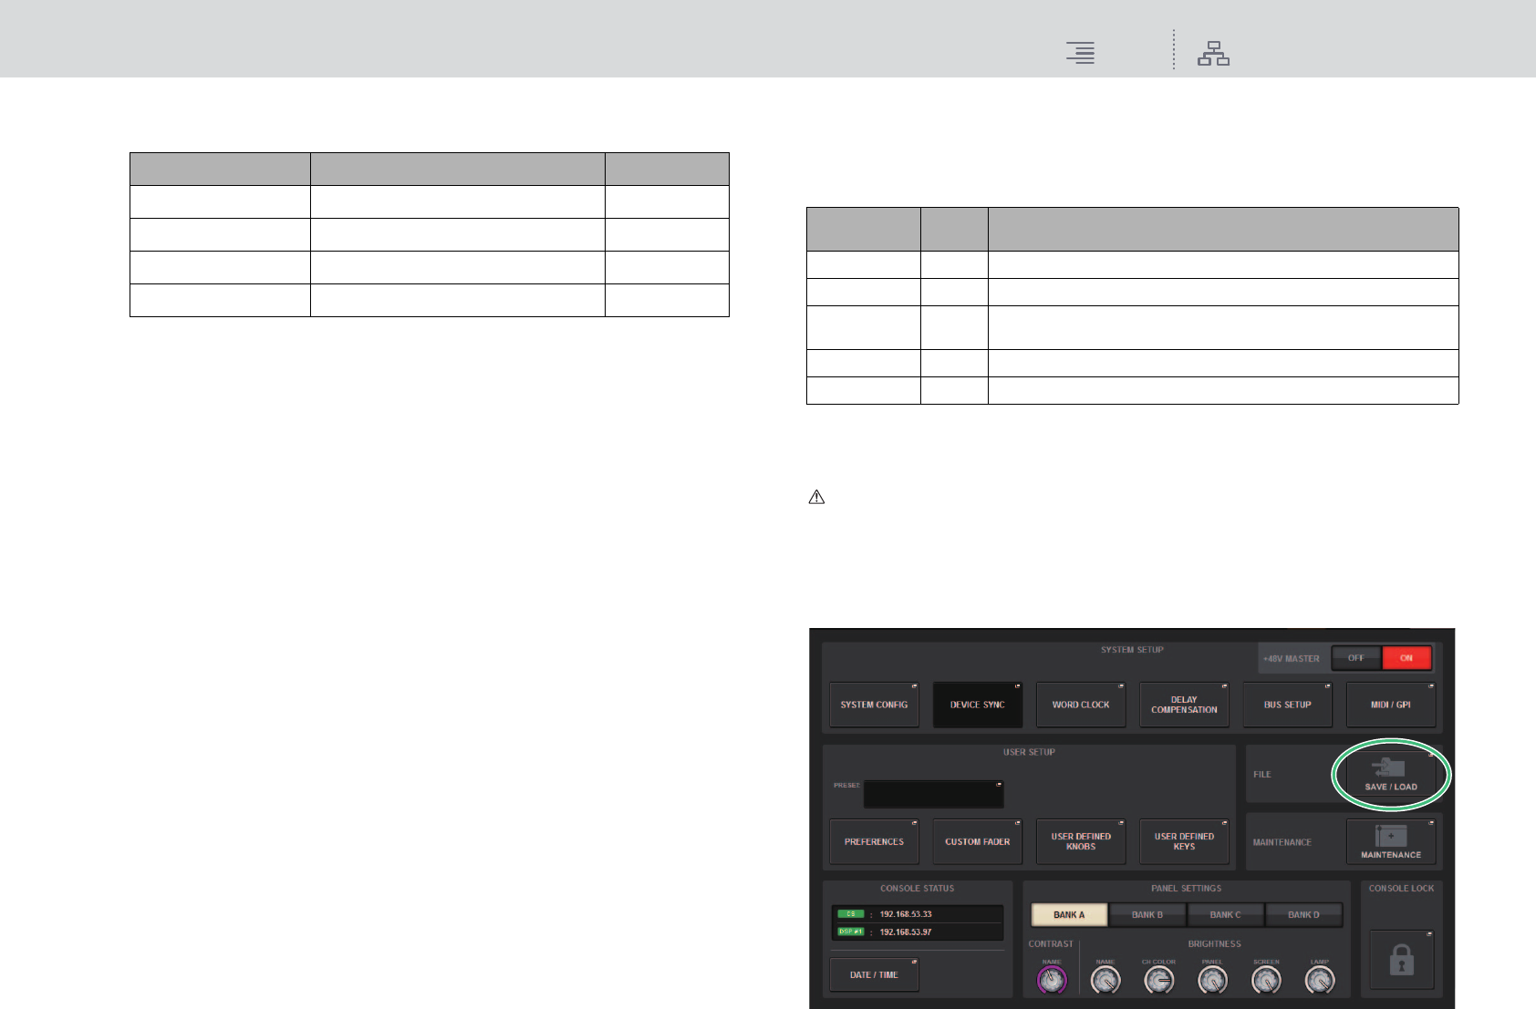Select BANK C panel setting

click(x=1225, y=914)
